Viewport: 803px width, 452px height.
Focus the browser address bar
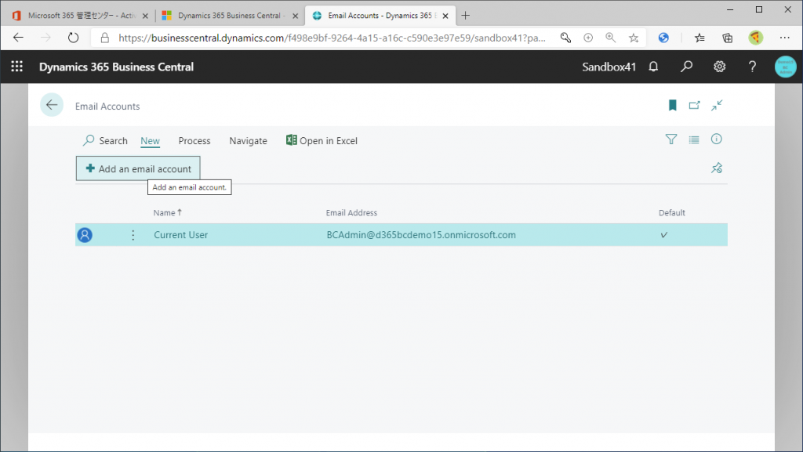pos(332,38)
